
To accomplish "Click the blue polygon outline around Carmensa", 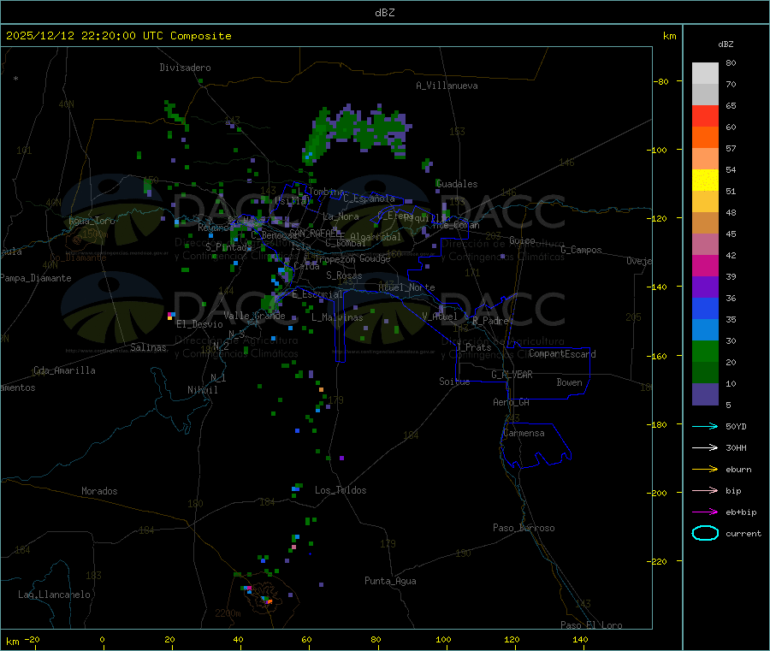I will pos(536,446).
